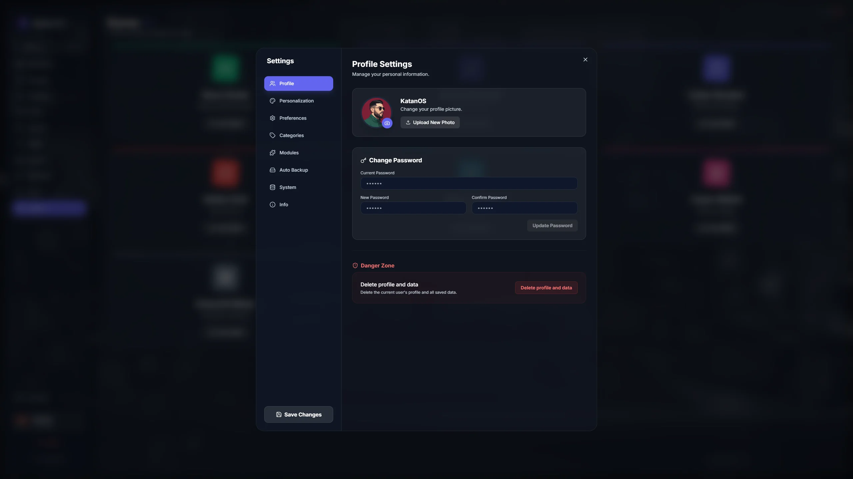
Task: Focus the Current Password field
Action: (468, 183)
